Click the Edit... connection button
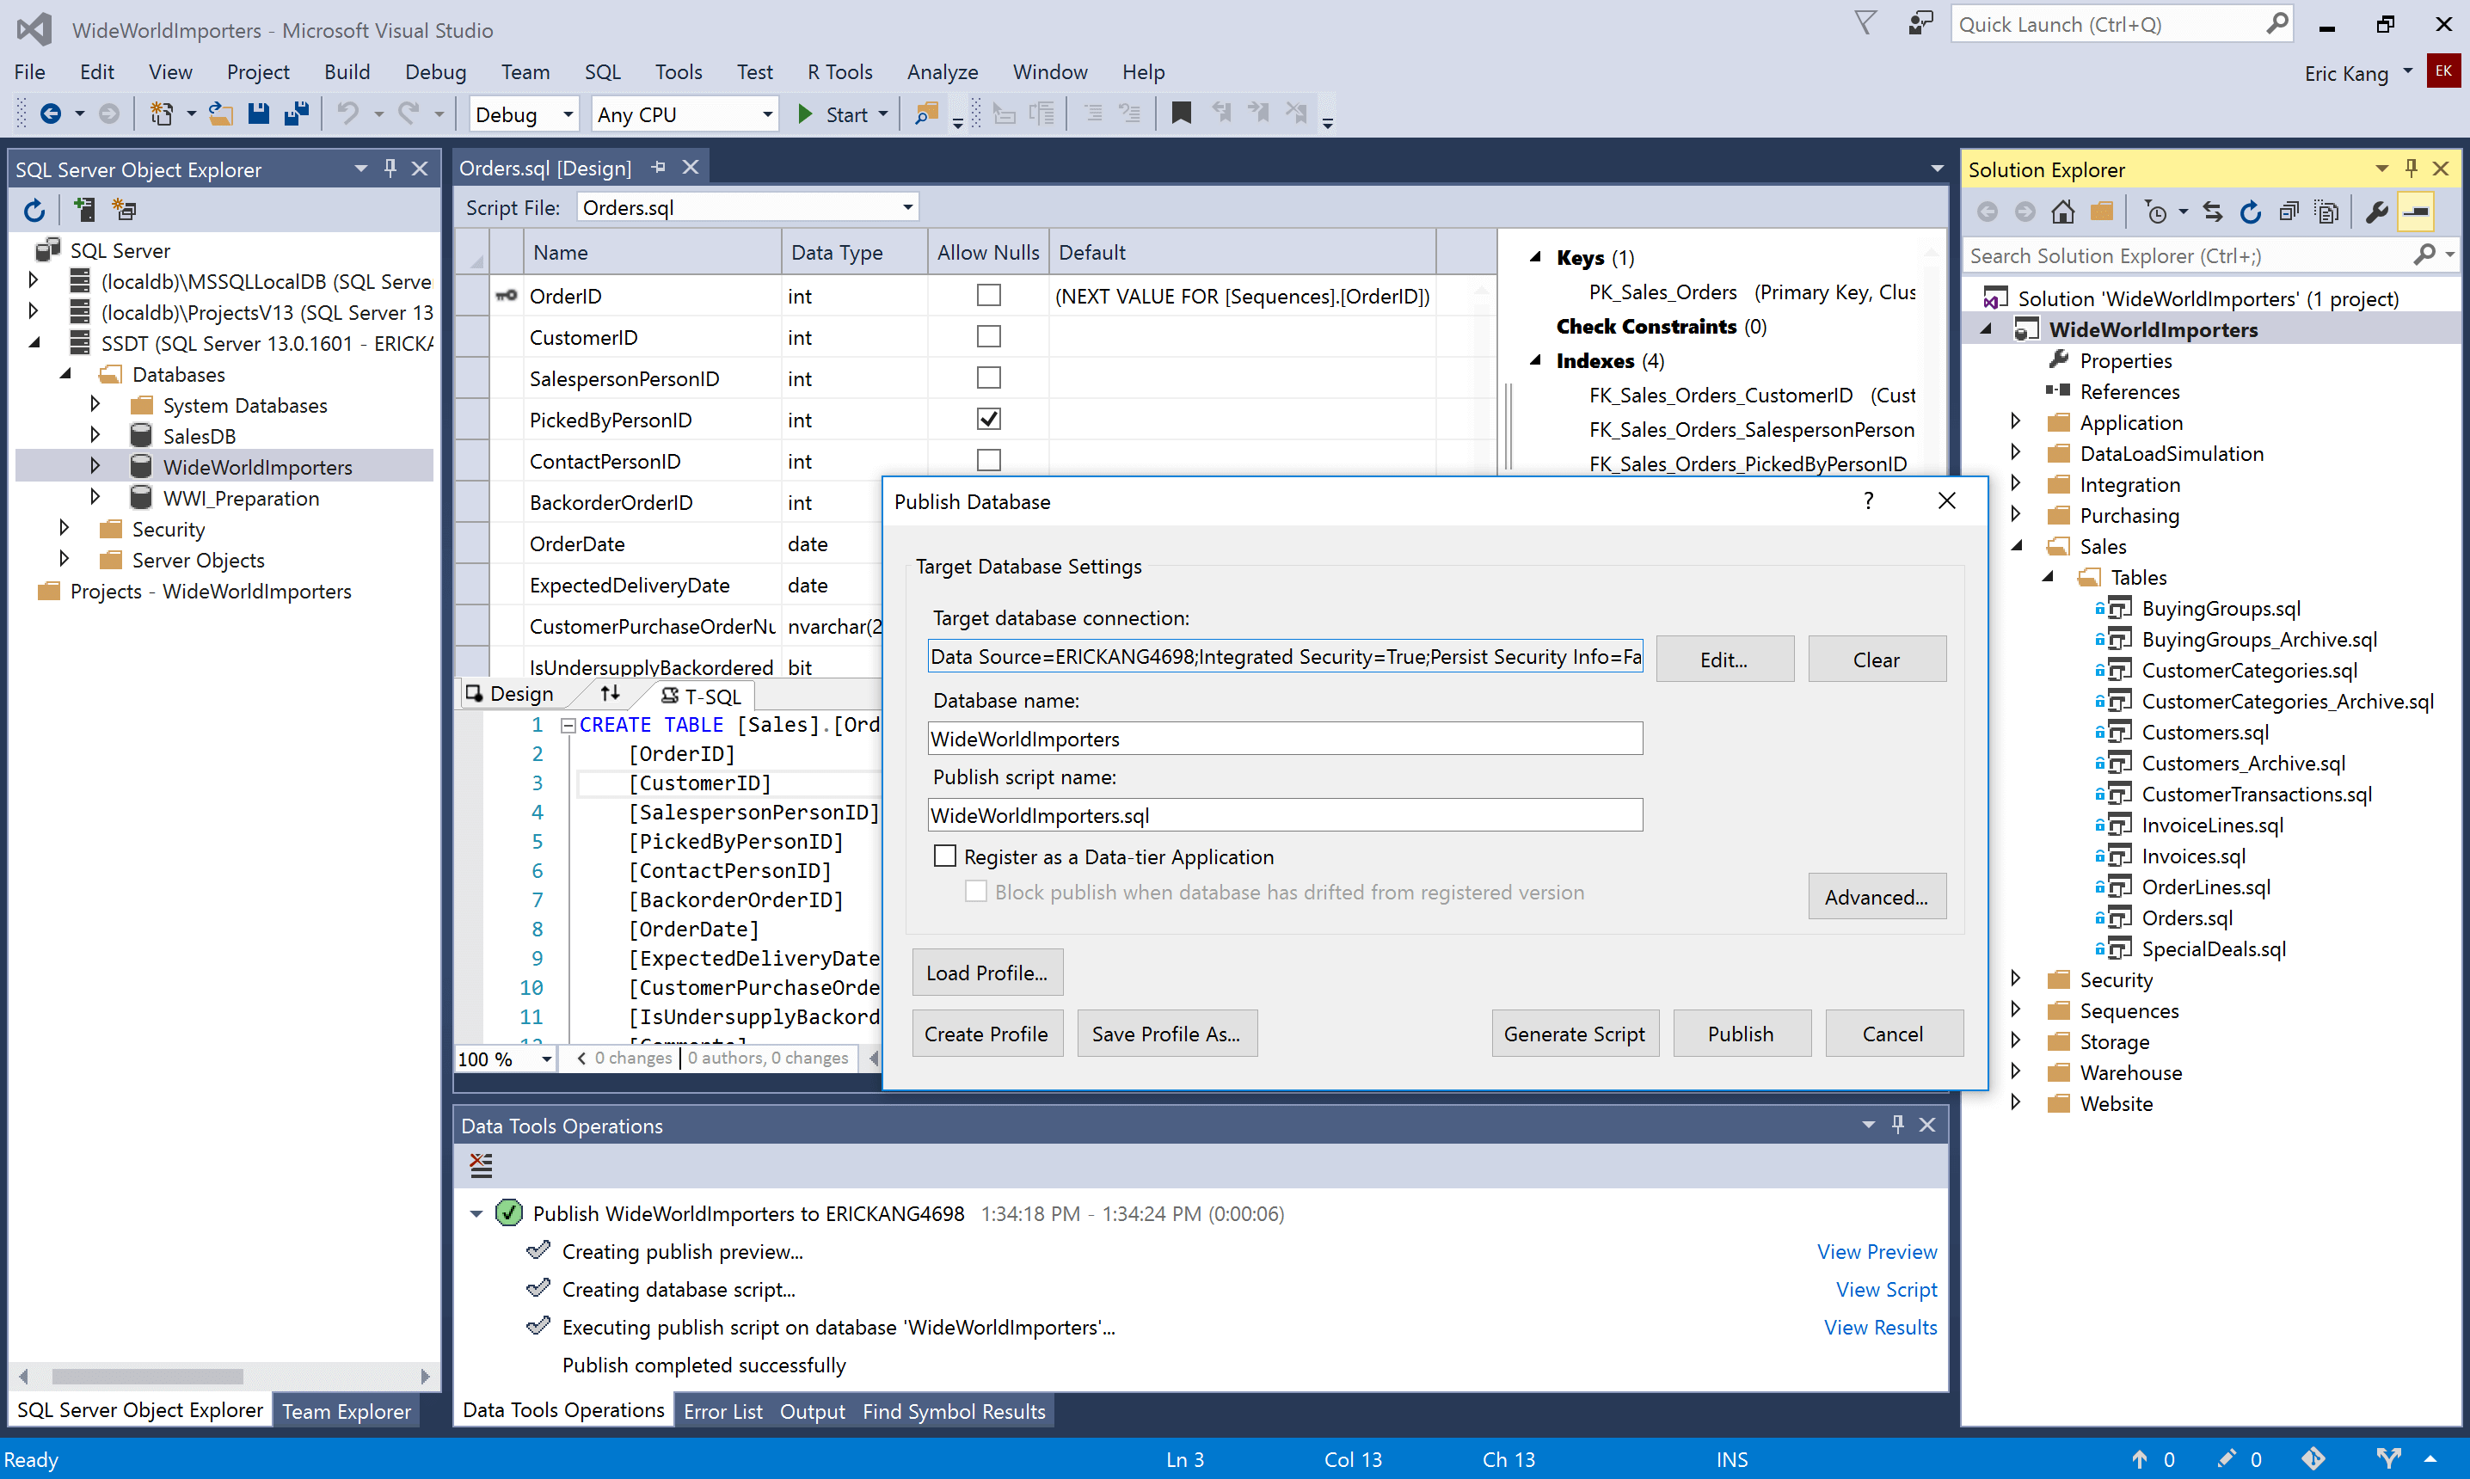Viewport: 2470px width, 1479px height. (x=1723, y=659)
